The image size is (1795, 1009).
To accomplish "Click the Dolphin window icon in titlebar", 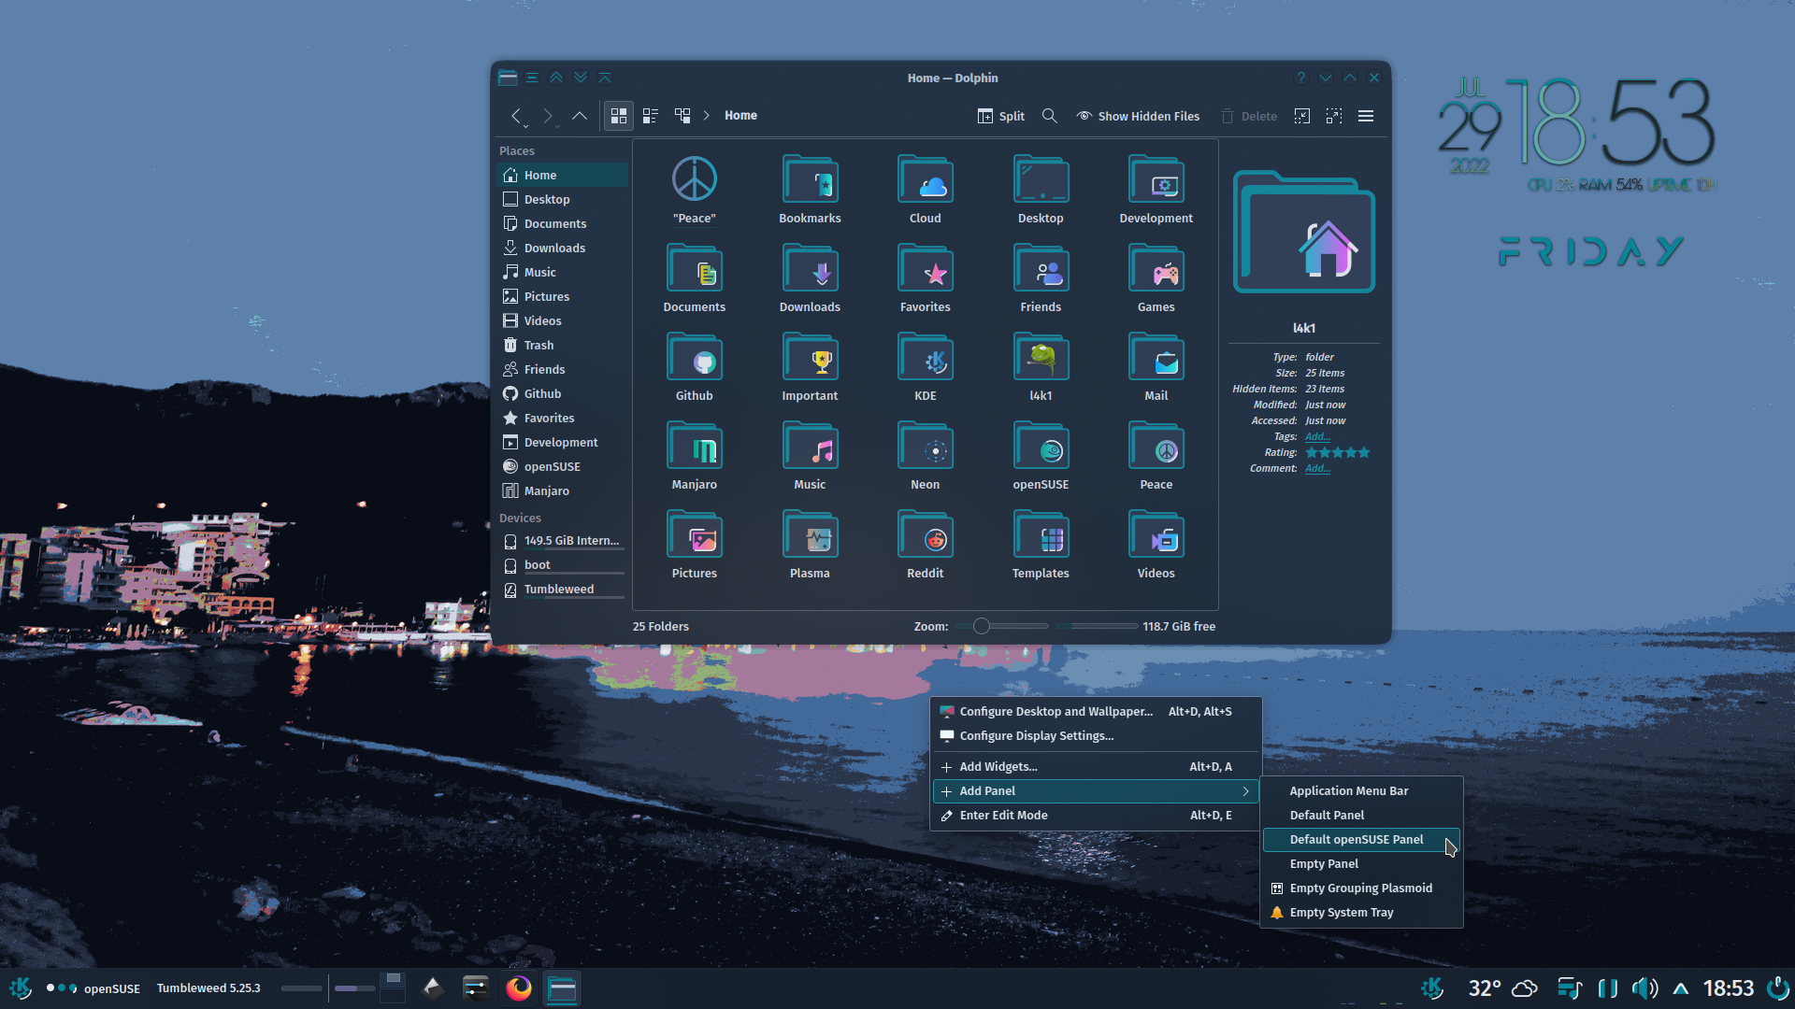I will (508, 78).
